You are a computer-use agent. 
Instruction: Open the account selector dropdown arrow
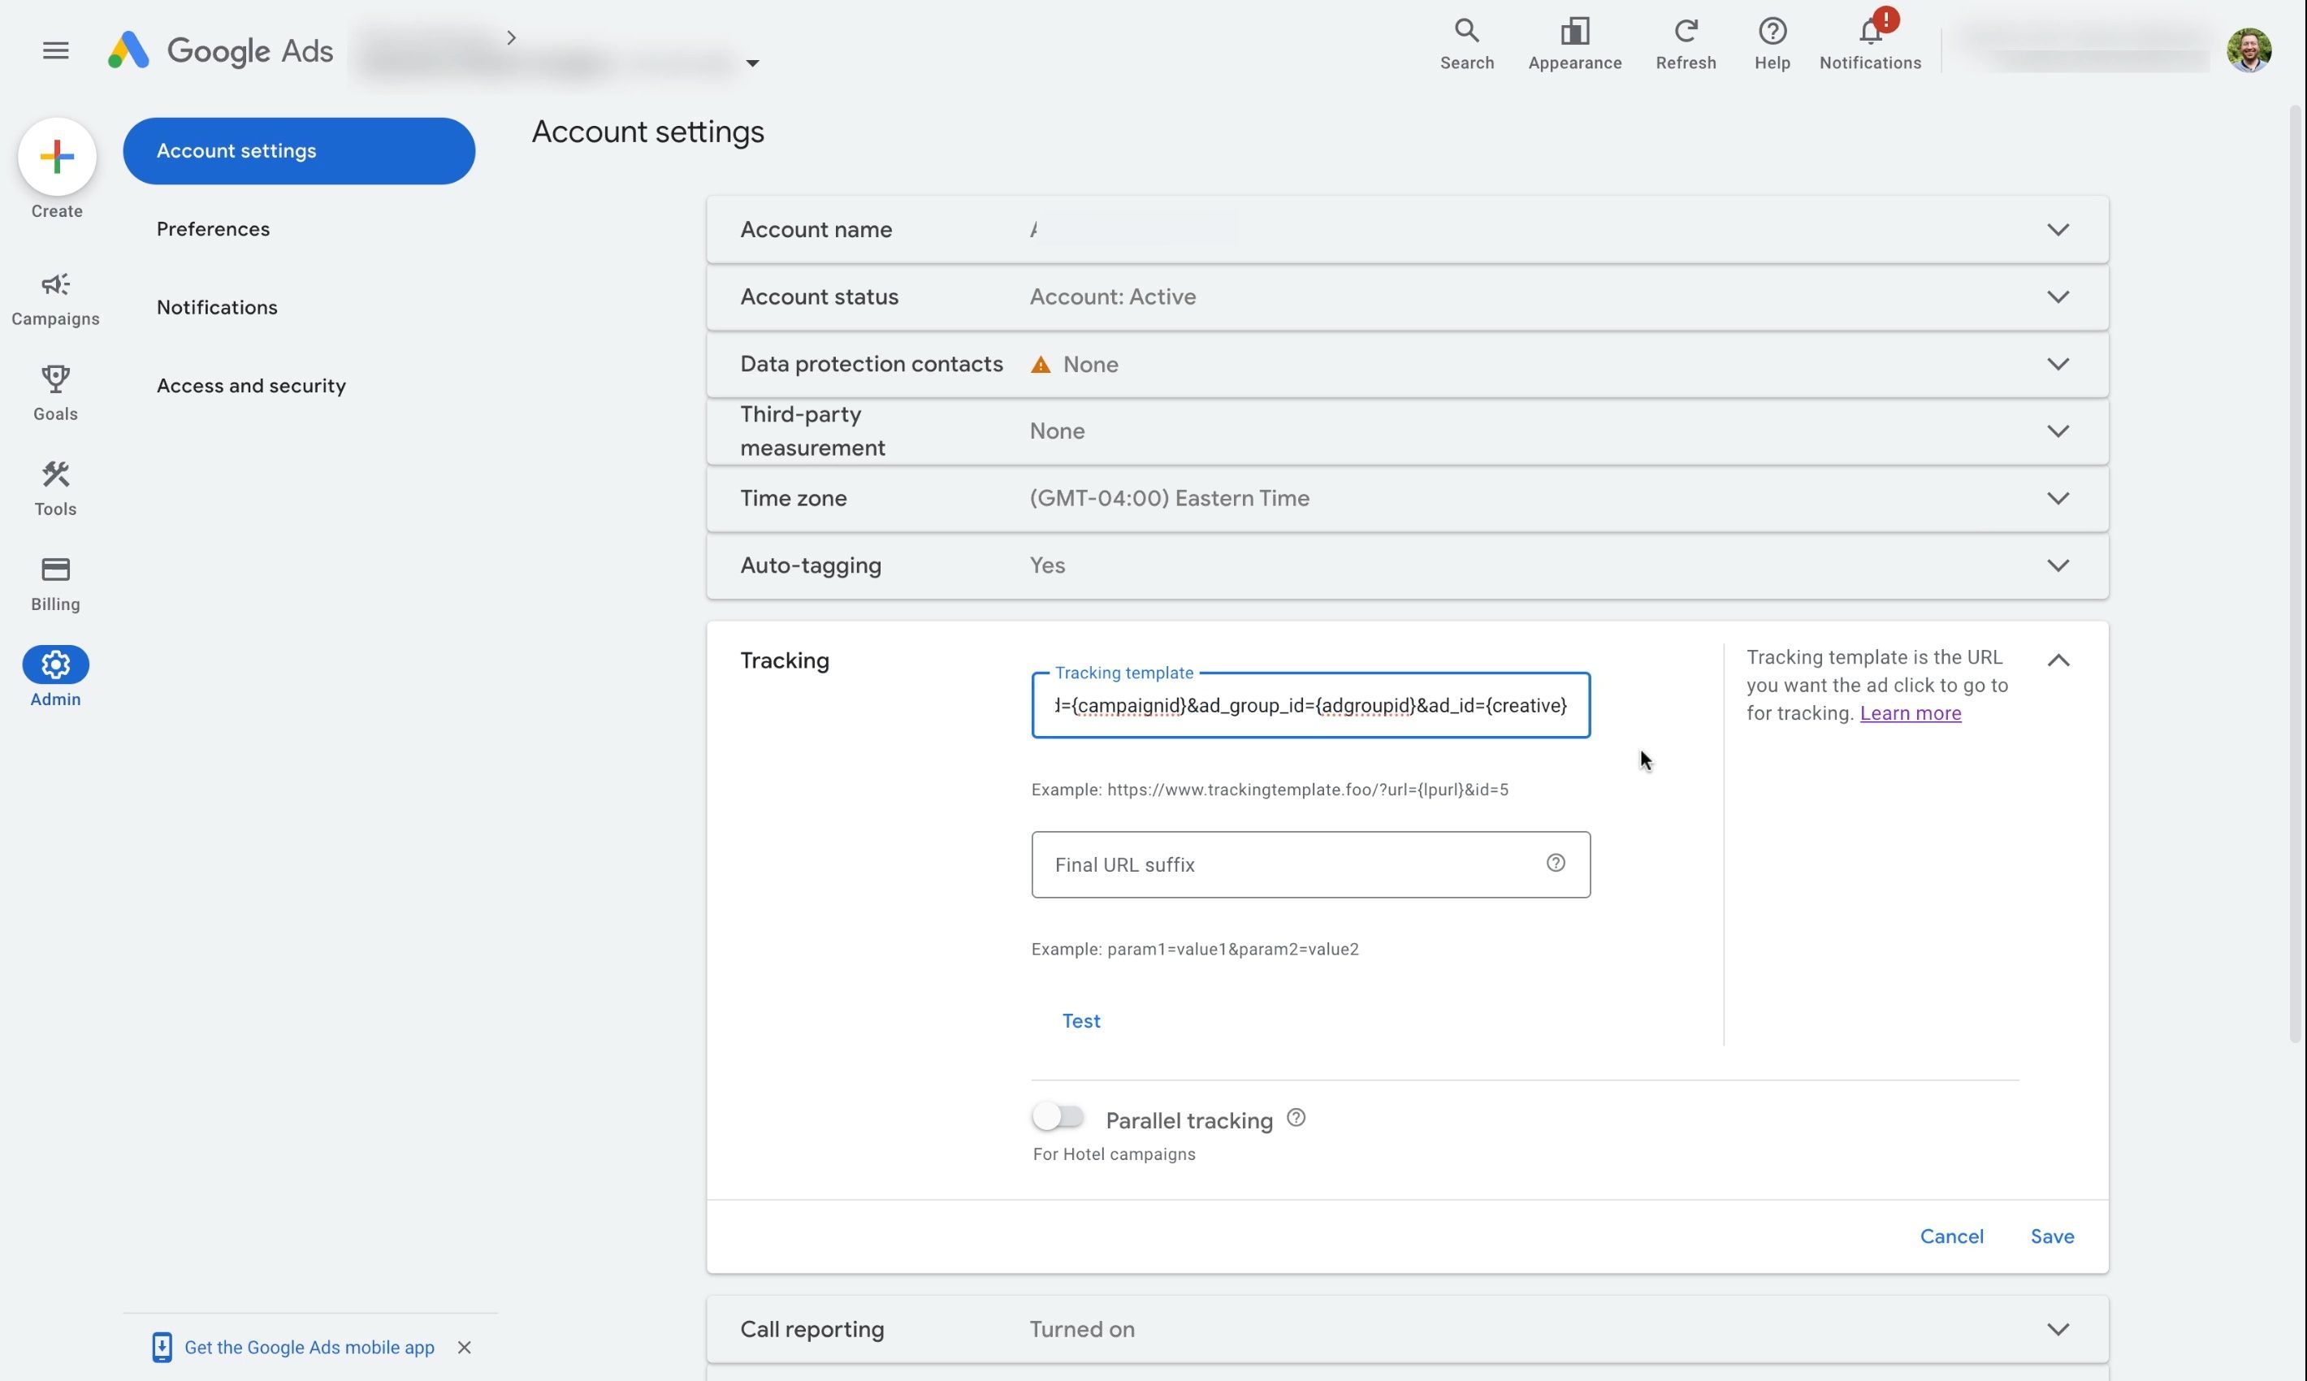(752, 63)
